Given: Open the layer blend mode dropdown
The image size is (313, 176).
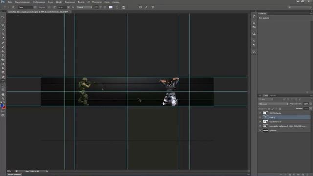Looking at the screenshot, I should pyautogui.click(x=273, y=104).
